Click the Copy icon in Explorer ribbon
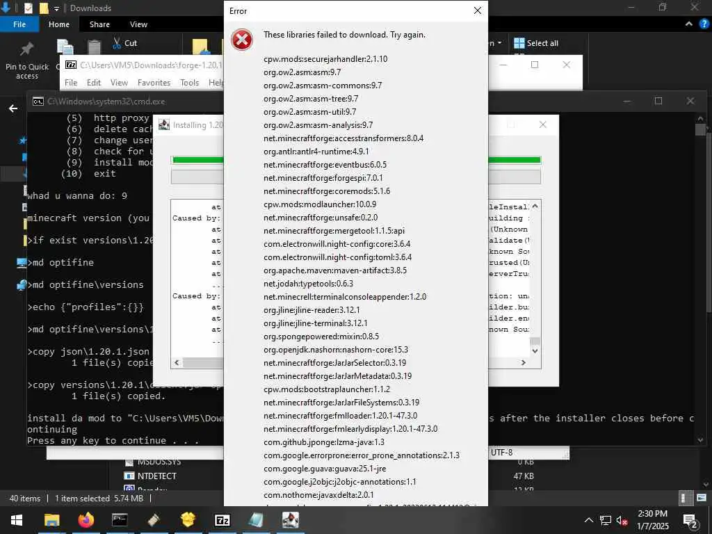The image size is (712, 534). [x=65, y=48]
